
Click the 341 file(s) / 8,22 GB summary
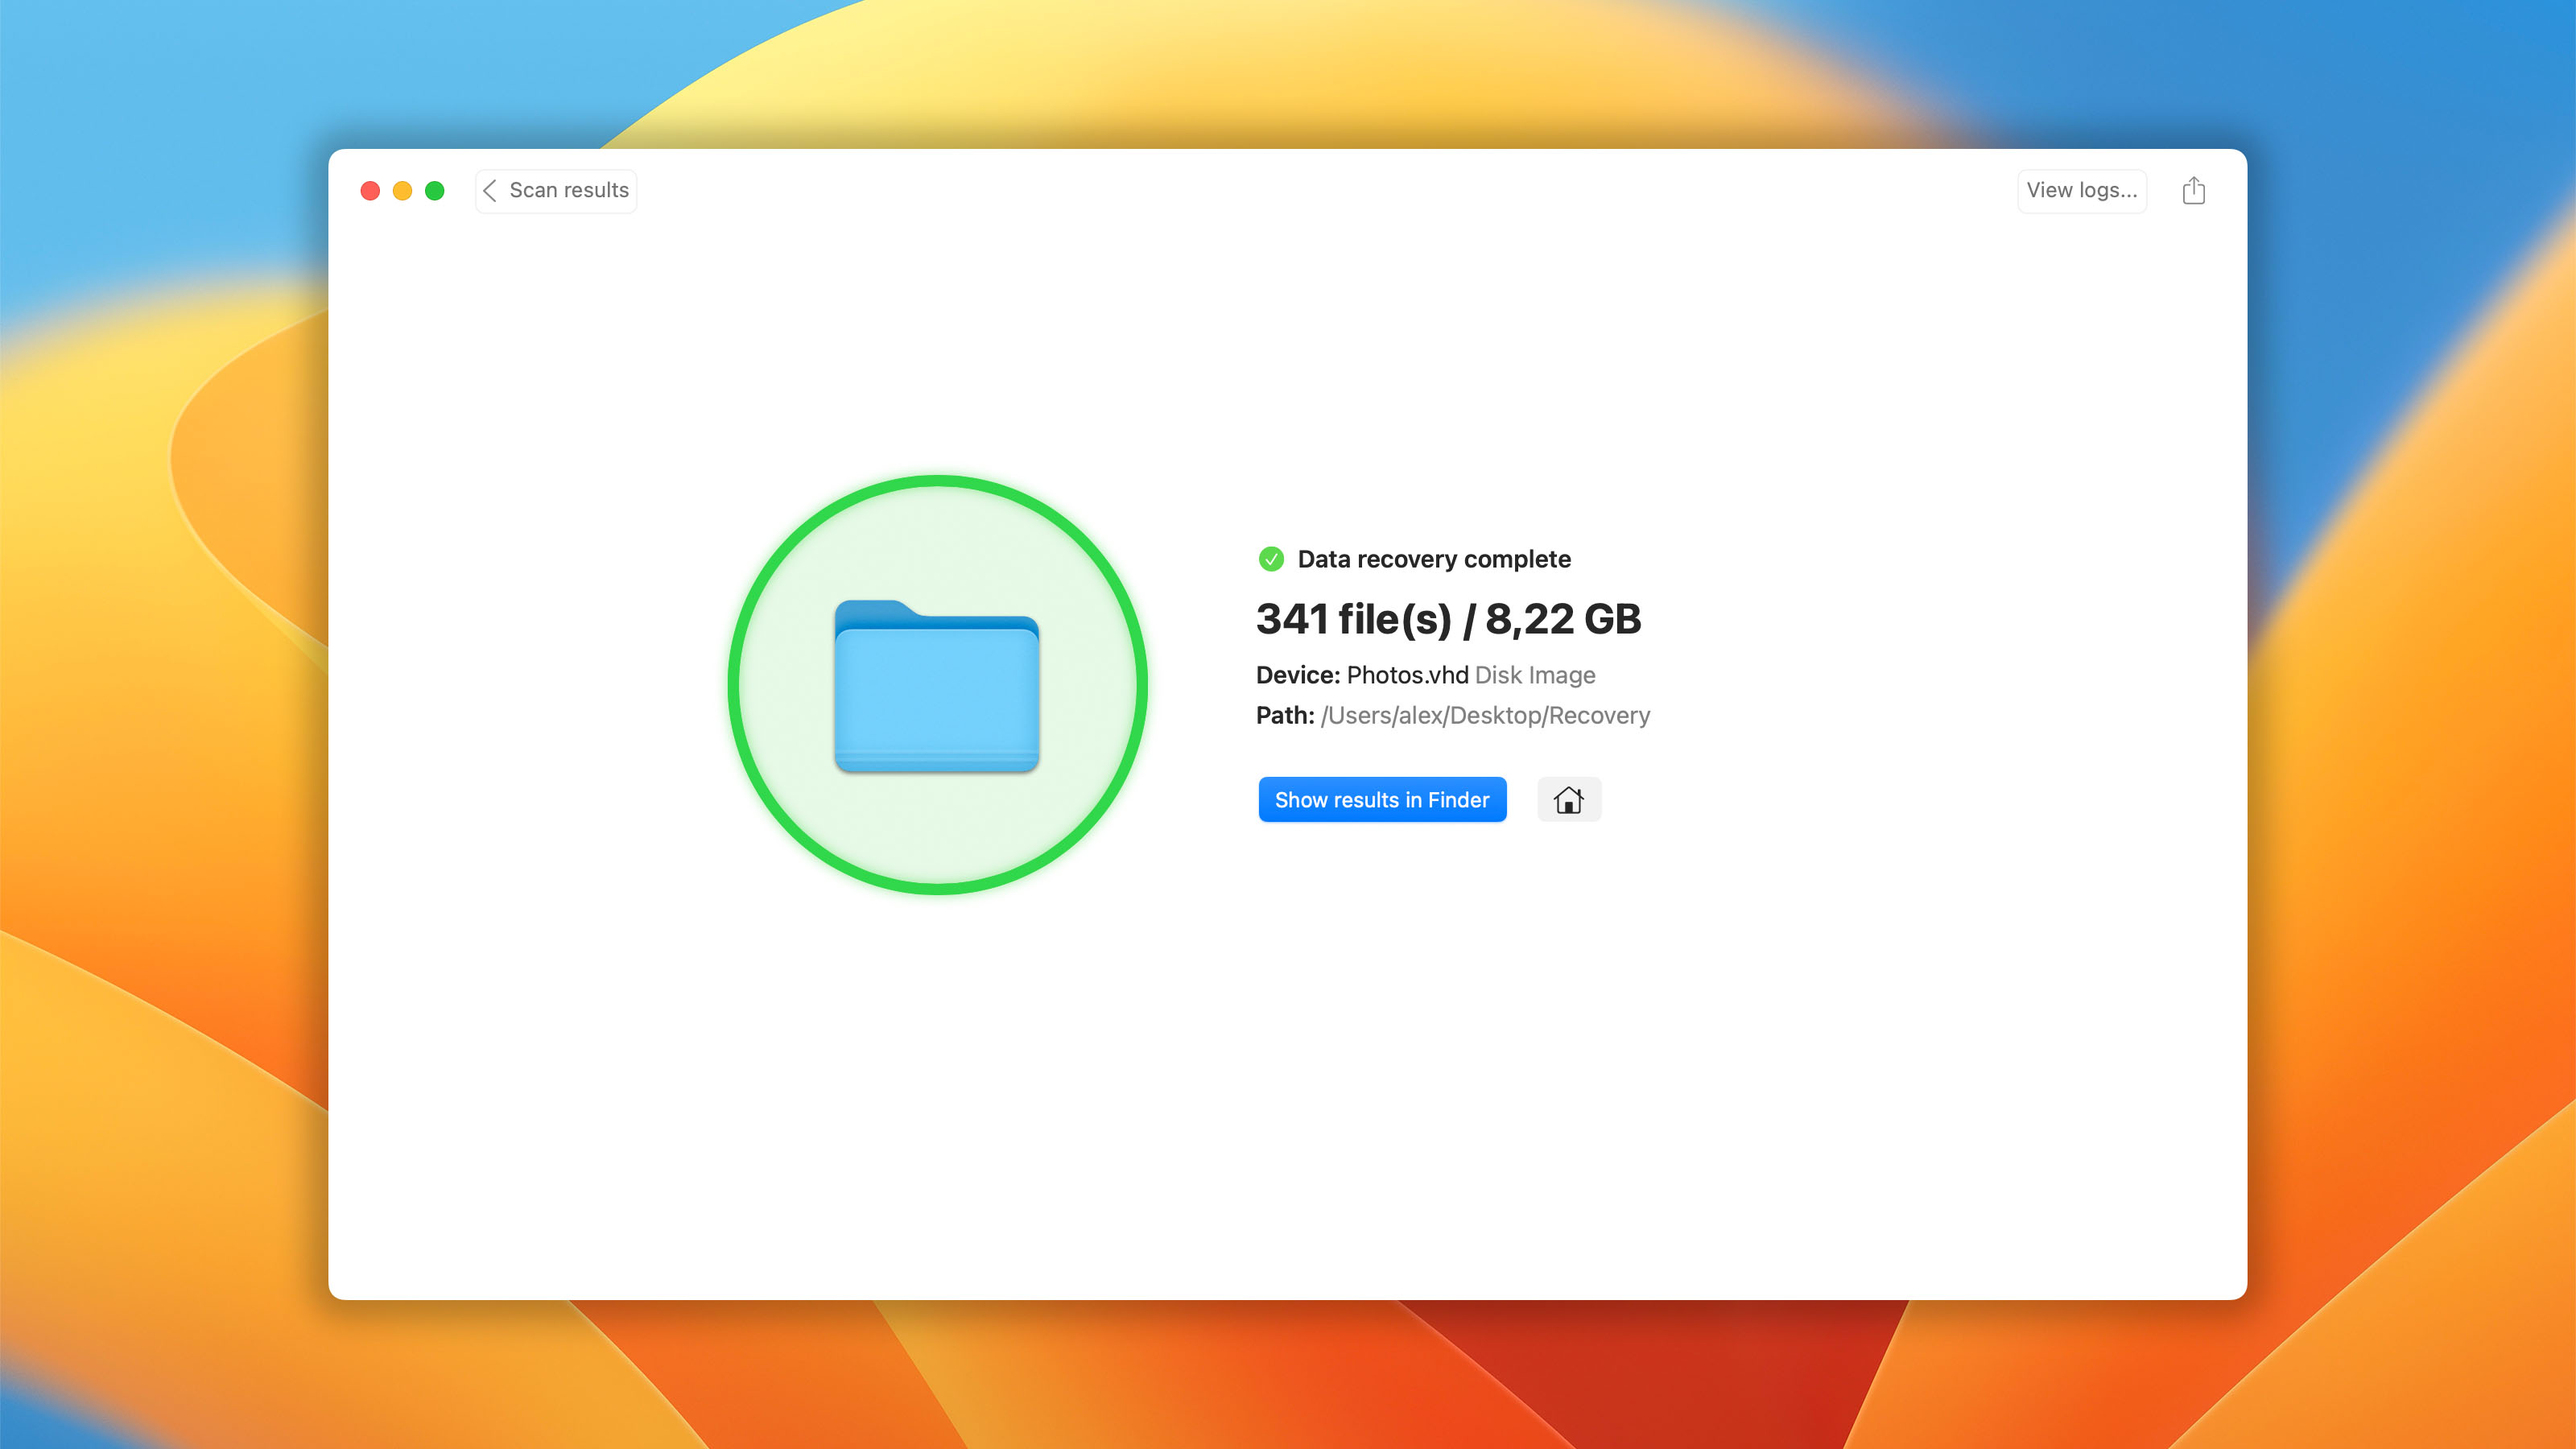pos(1449,619)
